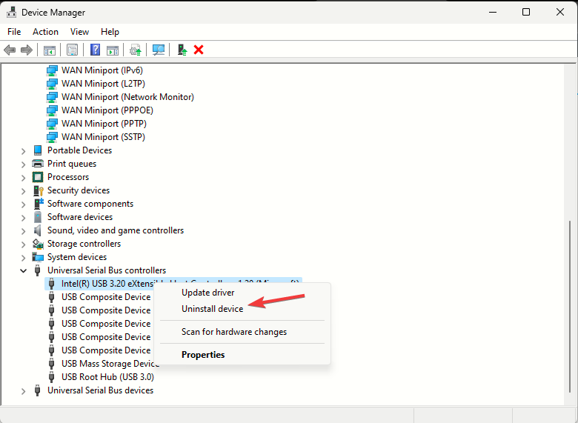Click the Print queues printer icon
The height and width of the screenshot is (423, 578).
click(38, 164)
